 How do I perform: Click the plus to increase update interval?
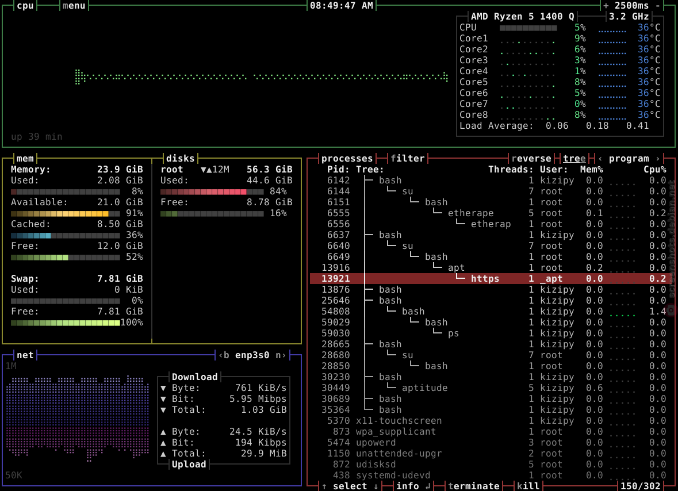pyautogui.click(x=606, y=6)
